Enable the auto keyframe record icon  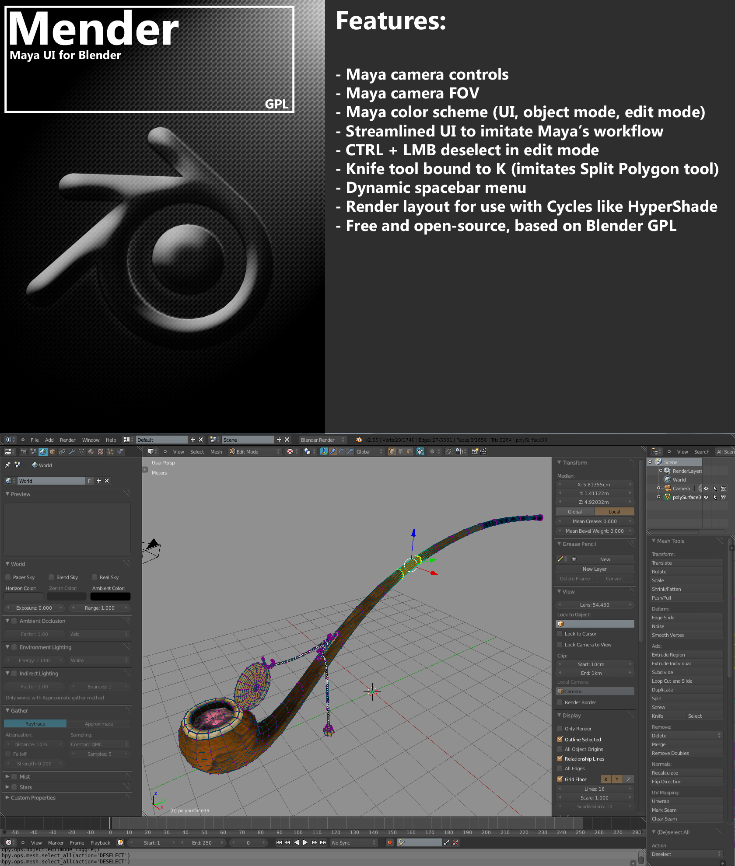pyautogui.click(x=390, y=842)
